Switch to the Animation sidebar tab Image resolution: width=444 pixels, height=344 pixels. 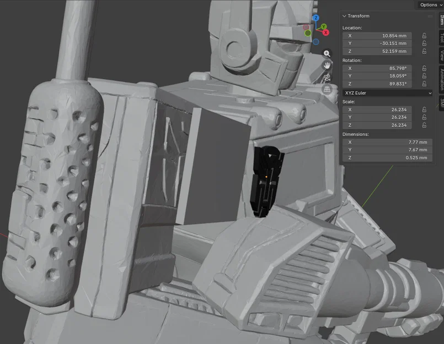441,79
